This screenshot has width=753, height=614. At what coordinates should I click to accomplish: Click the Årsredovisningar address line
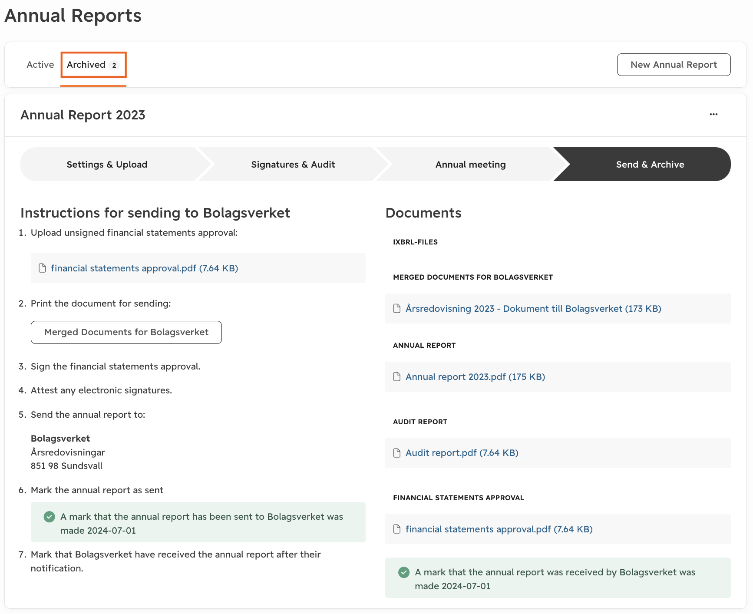point(68,452)
